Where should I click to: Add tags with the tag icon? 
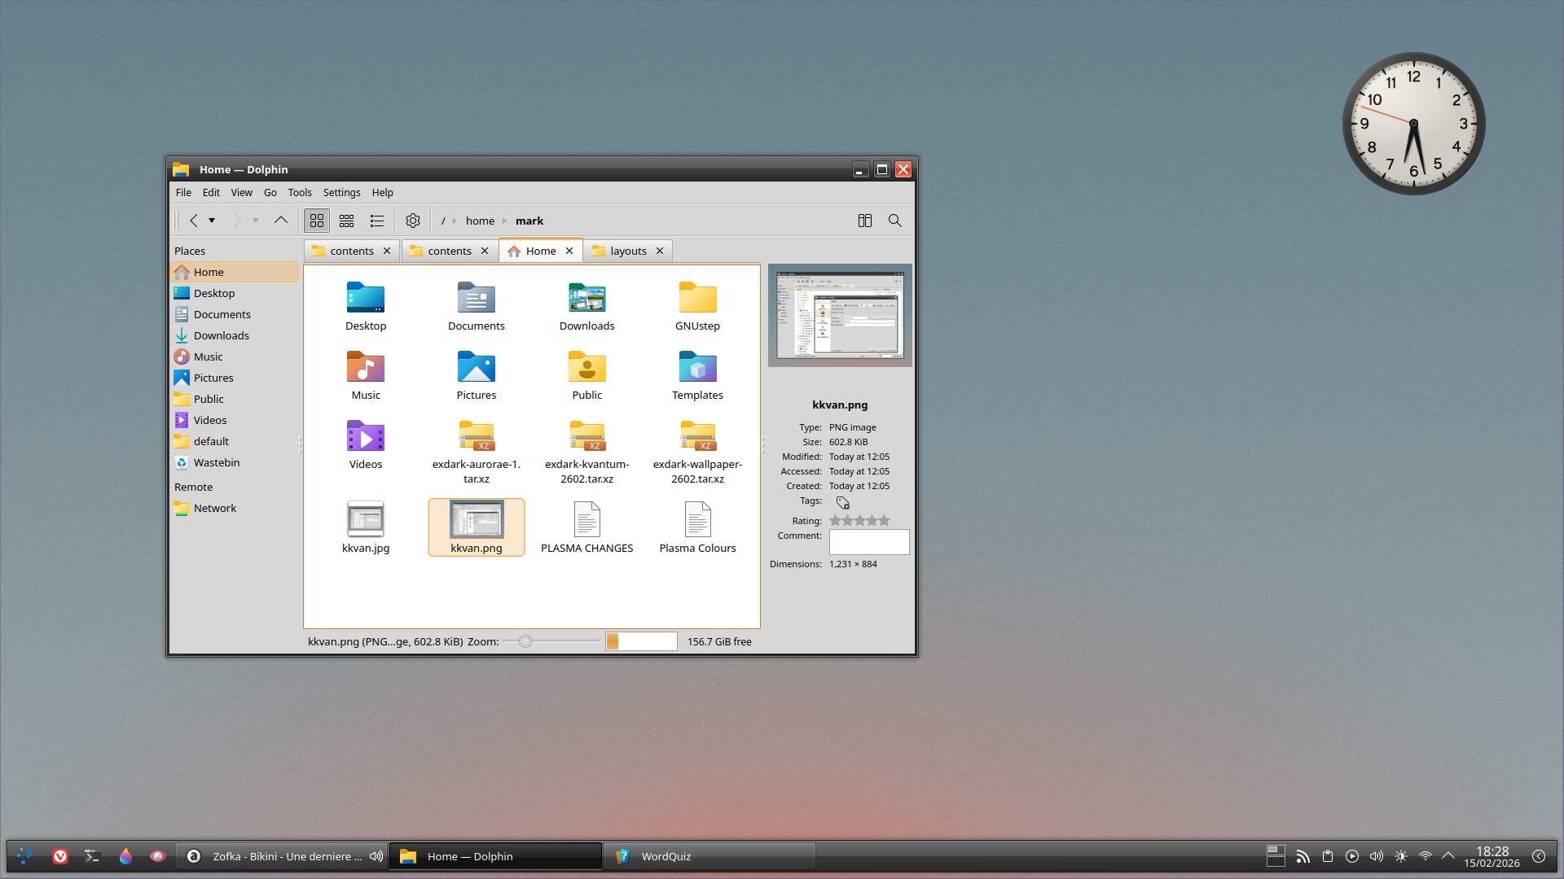(842, 502)
